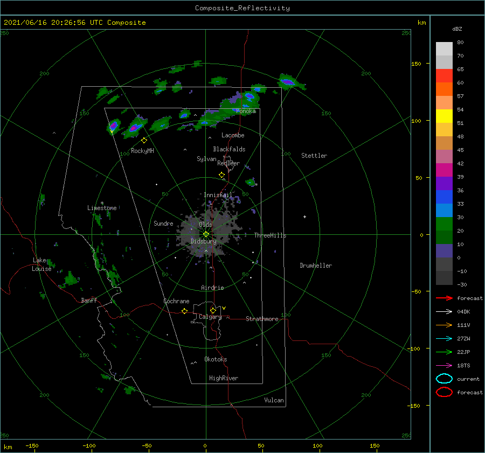Viewport: 485px width, 453px height.
Task: Click the red forecast arrow legend icon
Action: [x=444, y=298]
